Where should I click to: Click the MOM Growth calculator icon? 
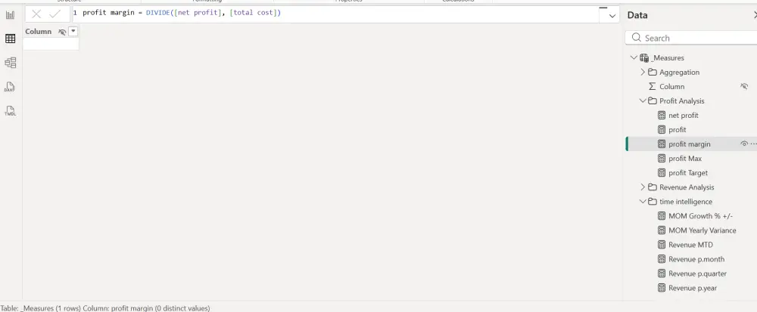[x=662, y=216]
